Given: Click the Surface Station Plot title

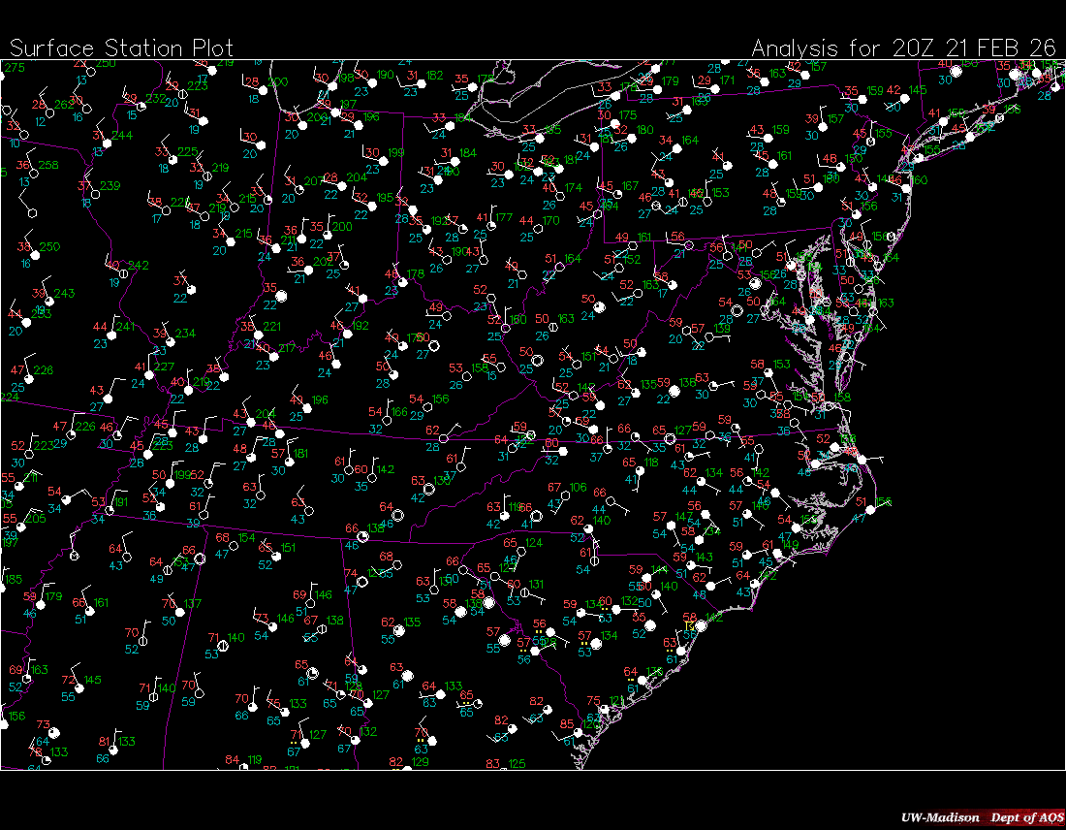Looking at the screenshot, I should [x=121, y=48].
